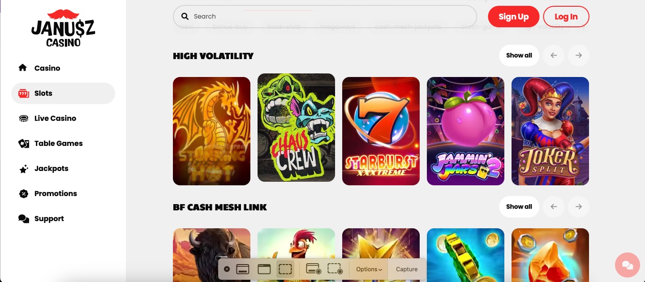Screen dimensions: 645x282
Task: Open the floating live chat bubble
Action: (628, 265)
